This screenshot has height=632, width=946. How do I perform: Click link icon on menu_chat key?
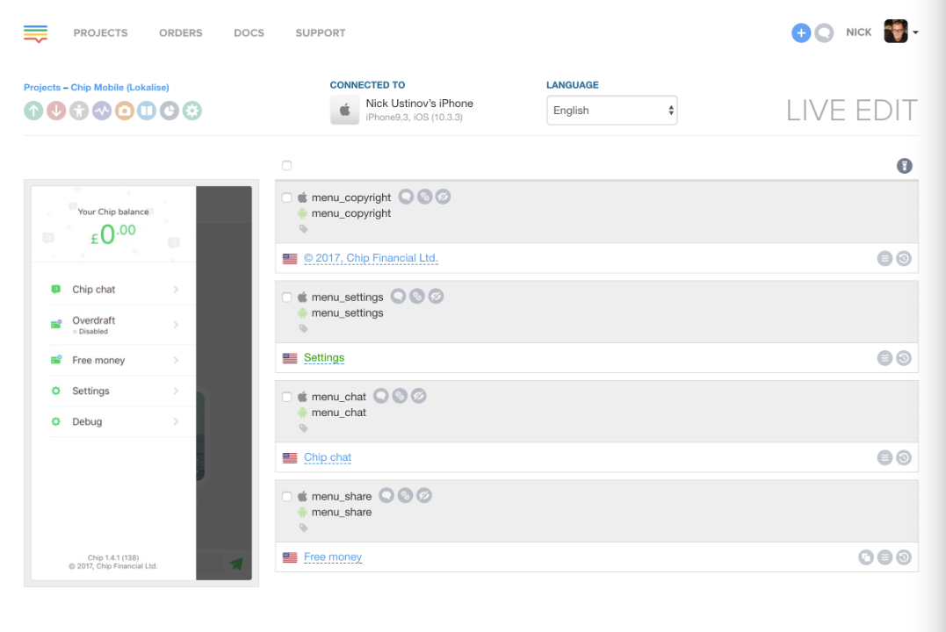[x=400, y=396]
